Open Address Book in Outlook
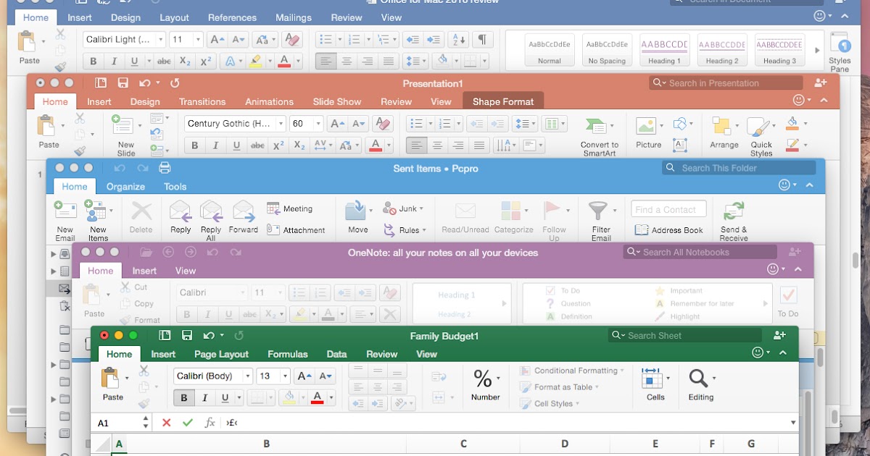 point(669,230)
